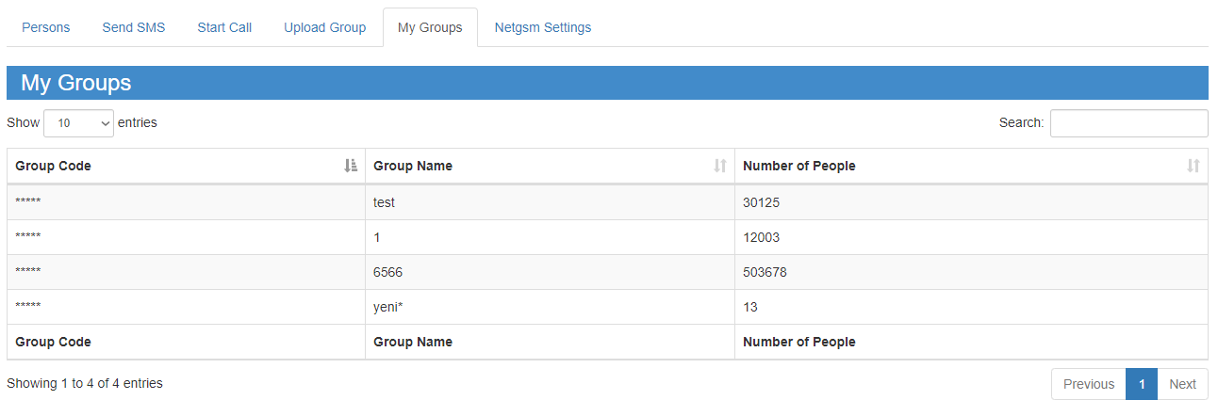Click the Number of People sort icon
The height and width of the screenshot is (416, 1218).
(x=1193, y=166)
